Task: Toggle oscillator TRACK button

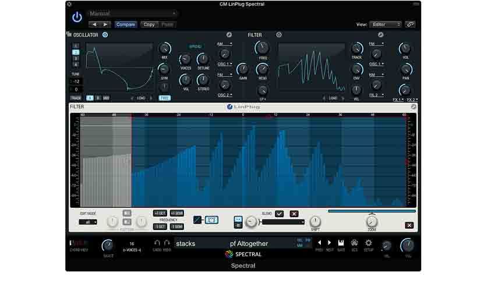Action: (76, 98)
